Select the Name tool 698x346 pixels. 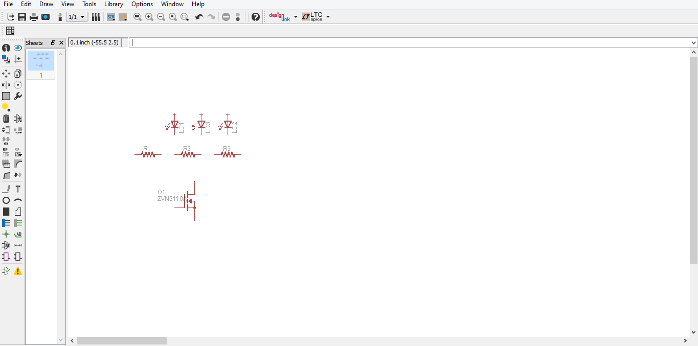click(x=6, y=152)
